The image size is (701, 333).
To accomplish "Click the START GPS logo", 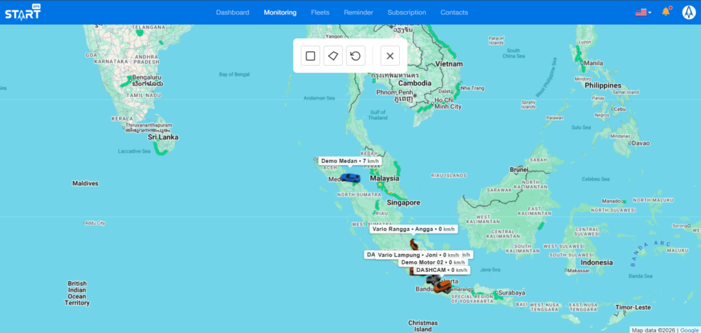I will (x=23, y=12).
